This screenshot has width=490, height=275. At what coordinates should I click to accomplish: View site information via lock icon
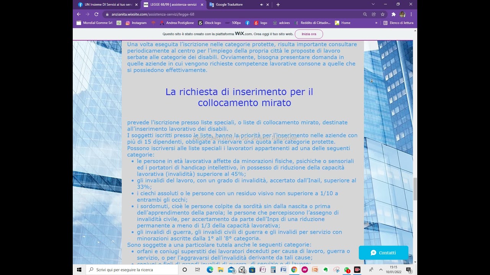[108, 14]
